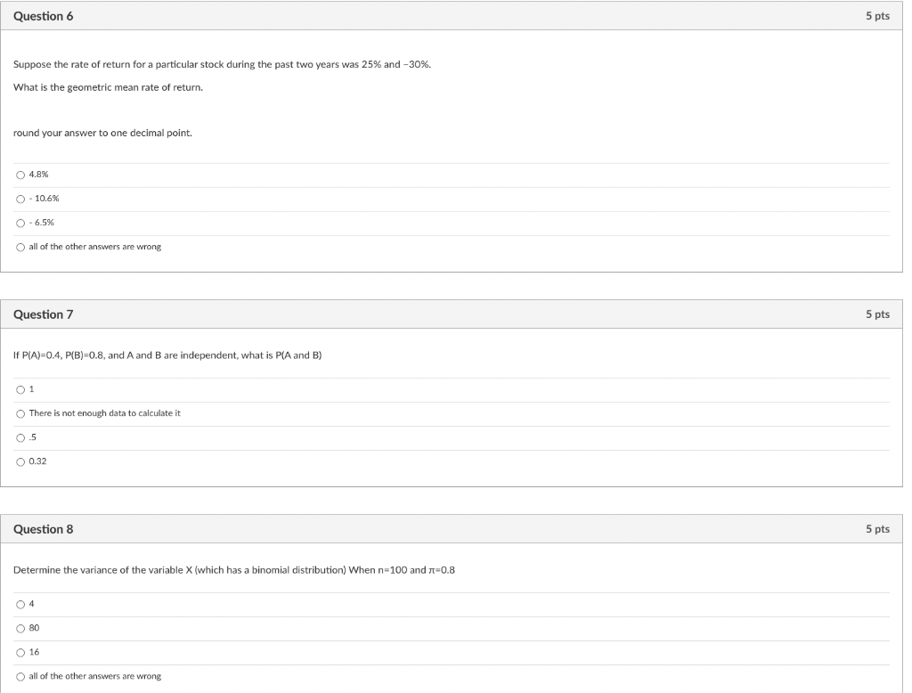Image resolution: width=912 pixels, height=693 pixels.
Task: Pick the 16 answer in Question 8
Action: [x=20, y=653]
